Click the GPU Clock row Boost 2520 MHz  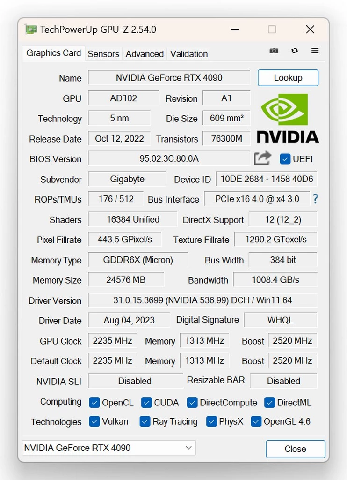click(x=293, y=340)
